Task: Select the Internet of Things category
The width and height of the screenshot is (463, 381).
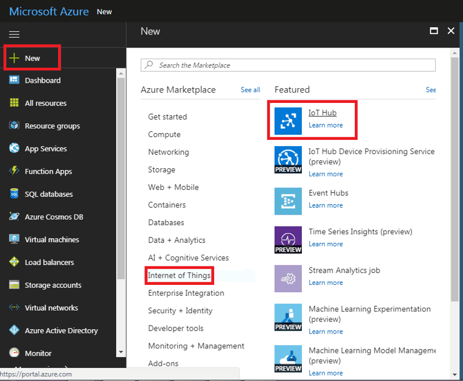Action: (x=179, y=276)
